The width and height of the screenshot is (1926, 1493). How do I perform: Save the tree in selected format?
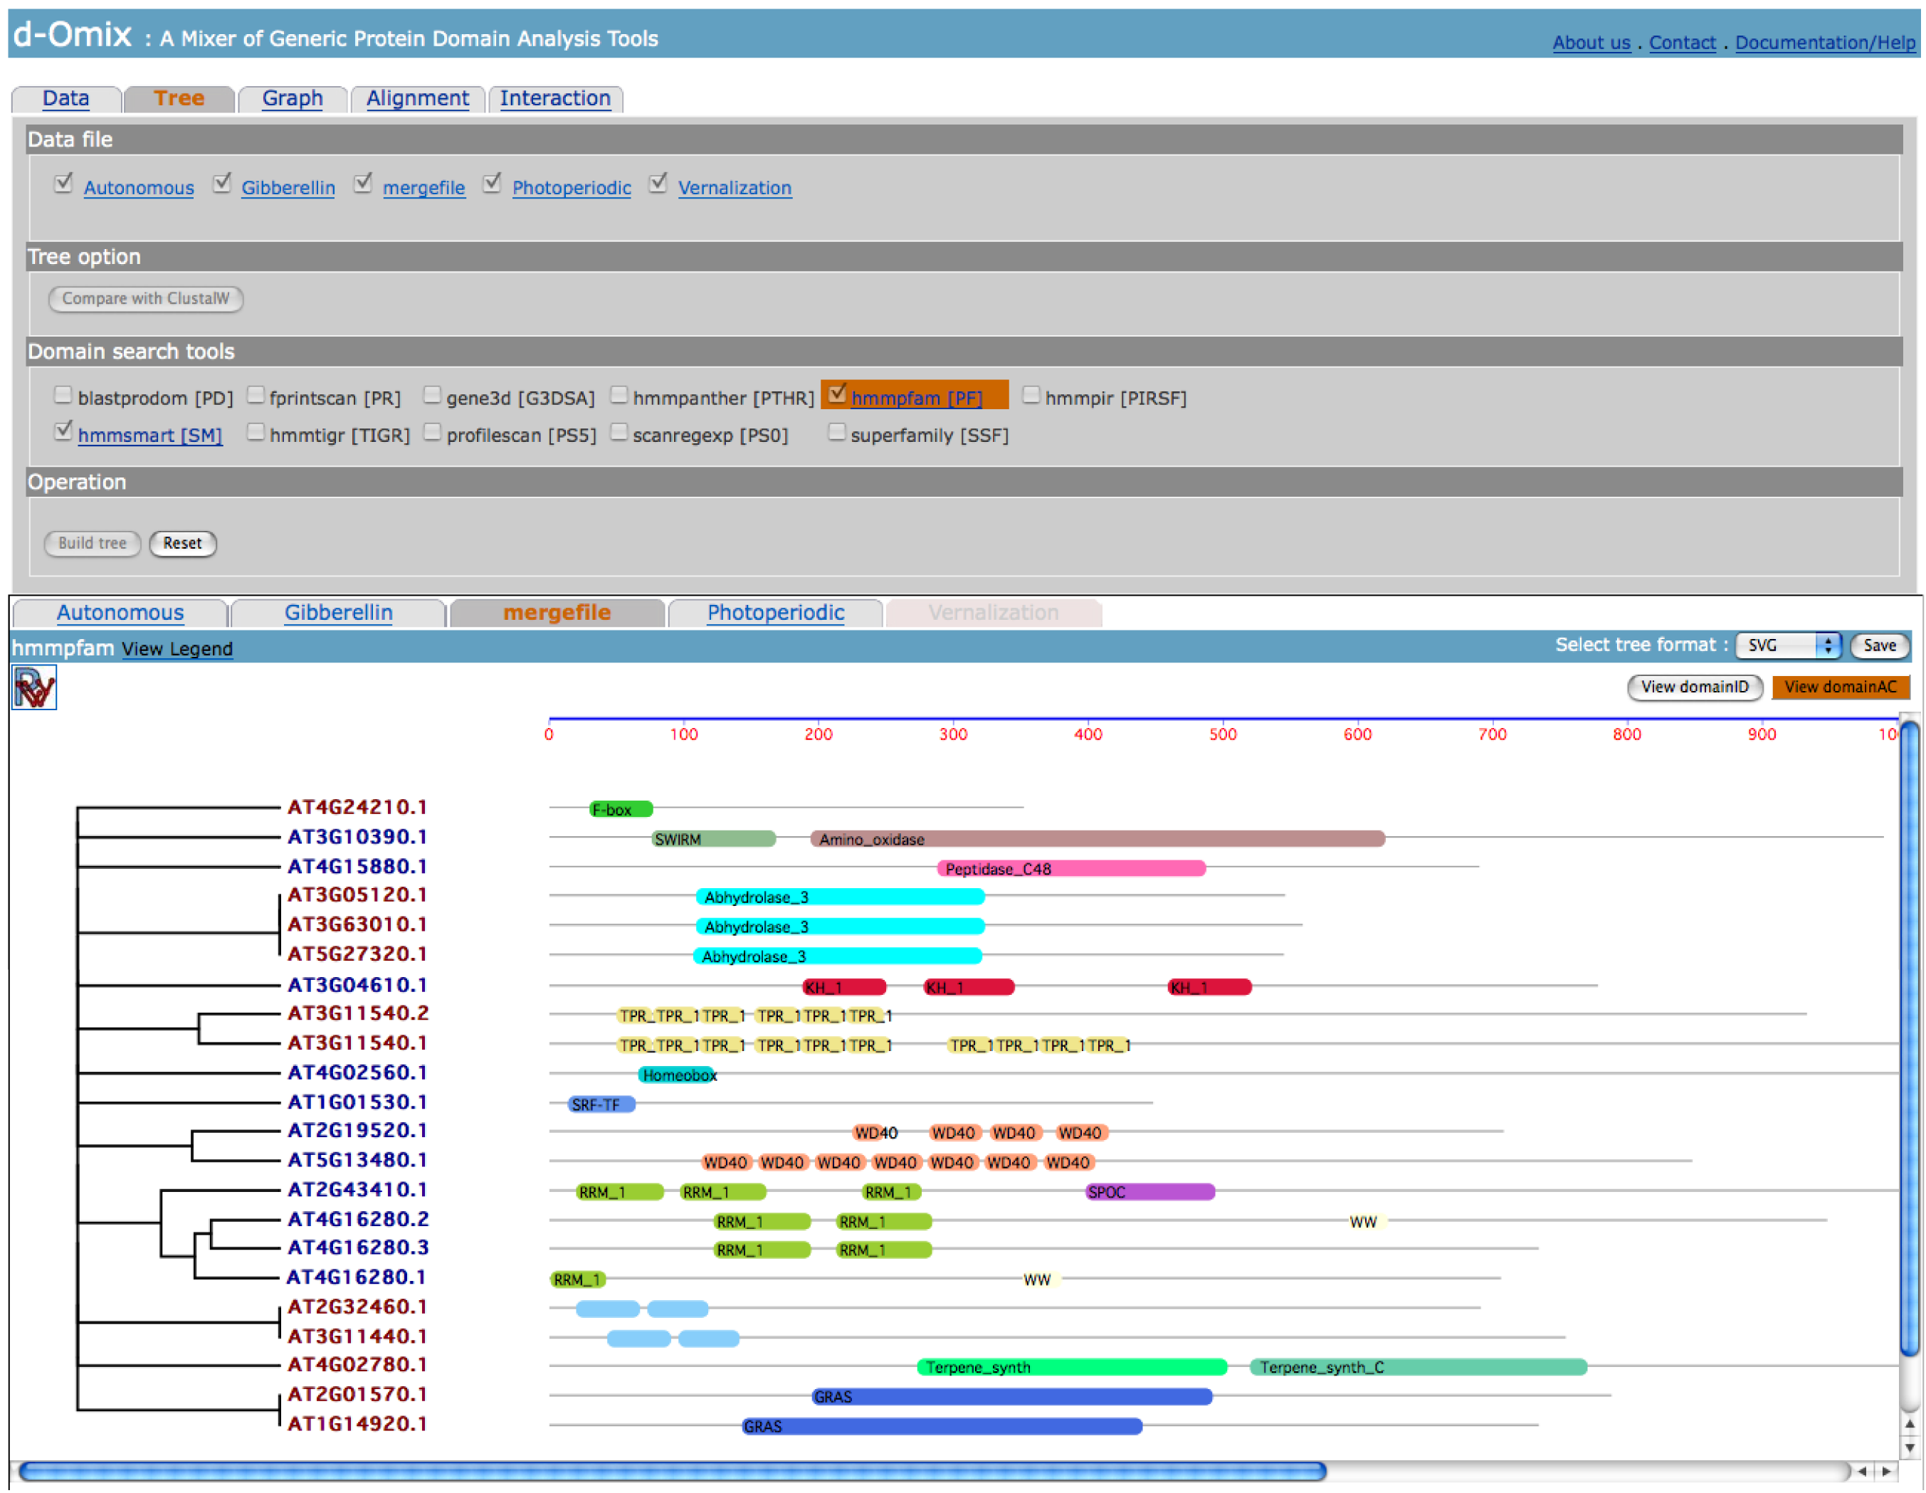(x=1879, y=645)
